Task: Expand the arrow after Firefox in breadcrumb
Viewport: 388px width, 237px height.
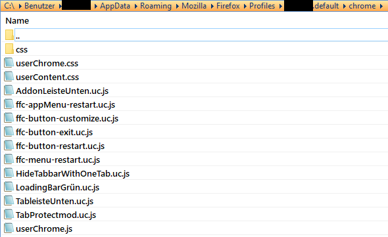Action: 245,6
